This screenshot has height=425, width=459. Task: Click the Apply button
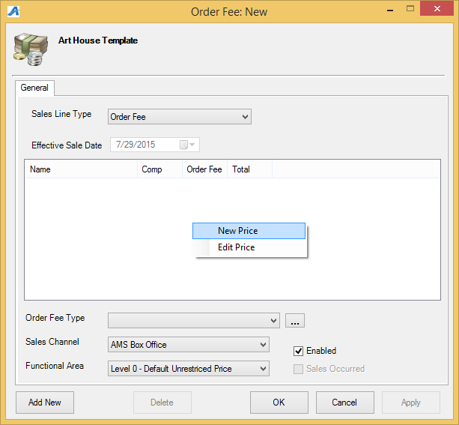tap(410, 403)
